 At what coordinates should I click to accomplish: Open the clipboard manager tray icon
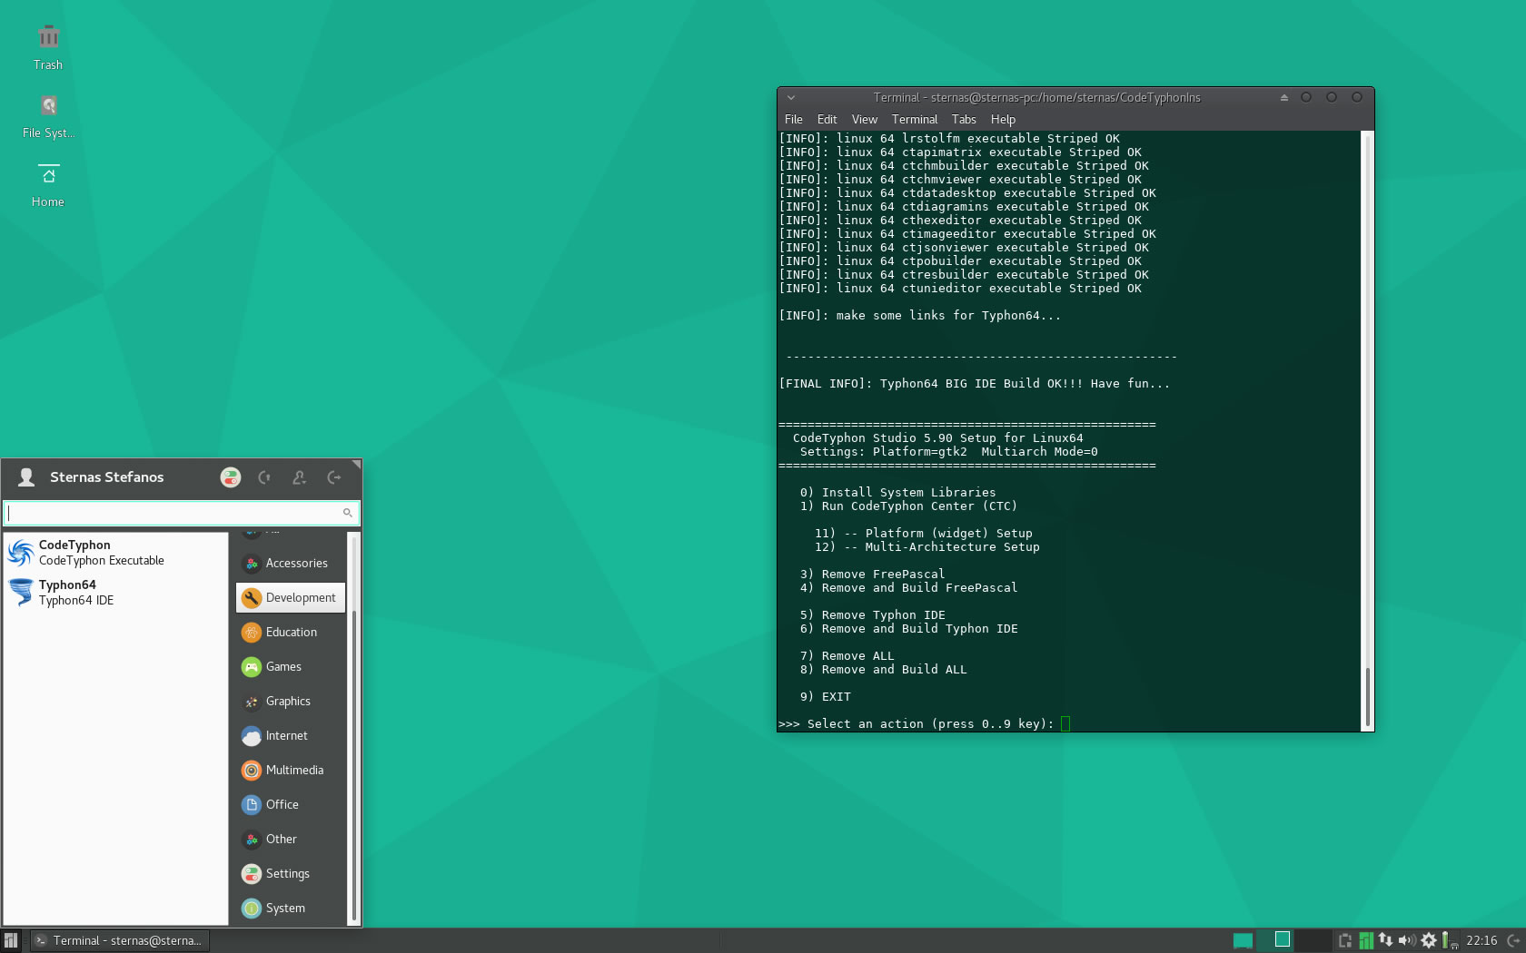coord(1345,941)
